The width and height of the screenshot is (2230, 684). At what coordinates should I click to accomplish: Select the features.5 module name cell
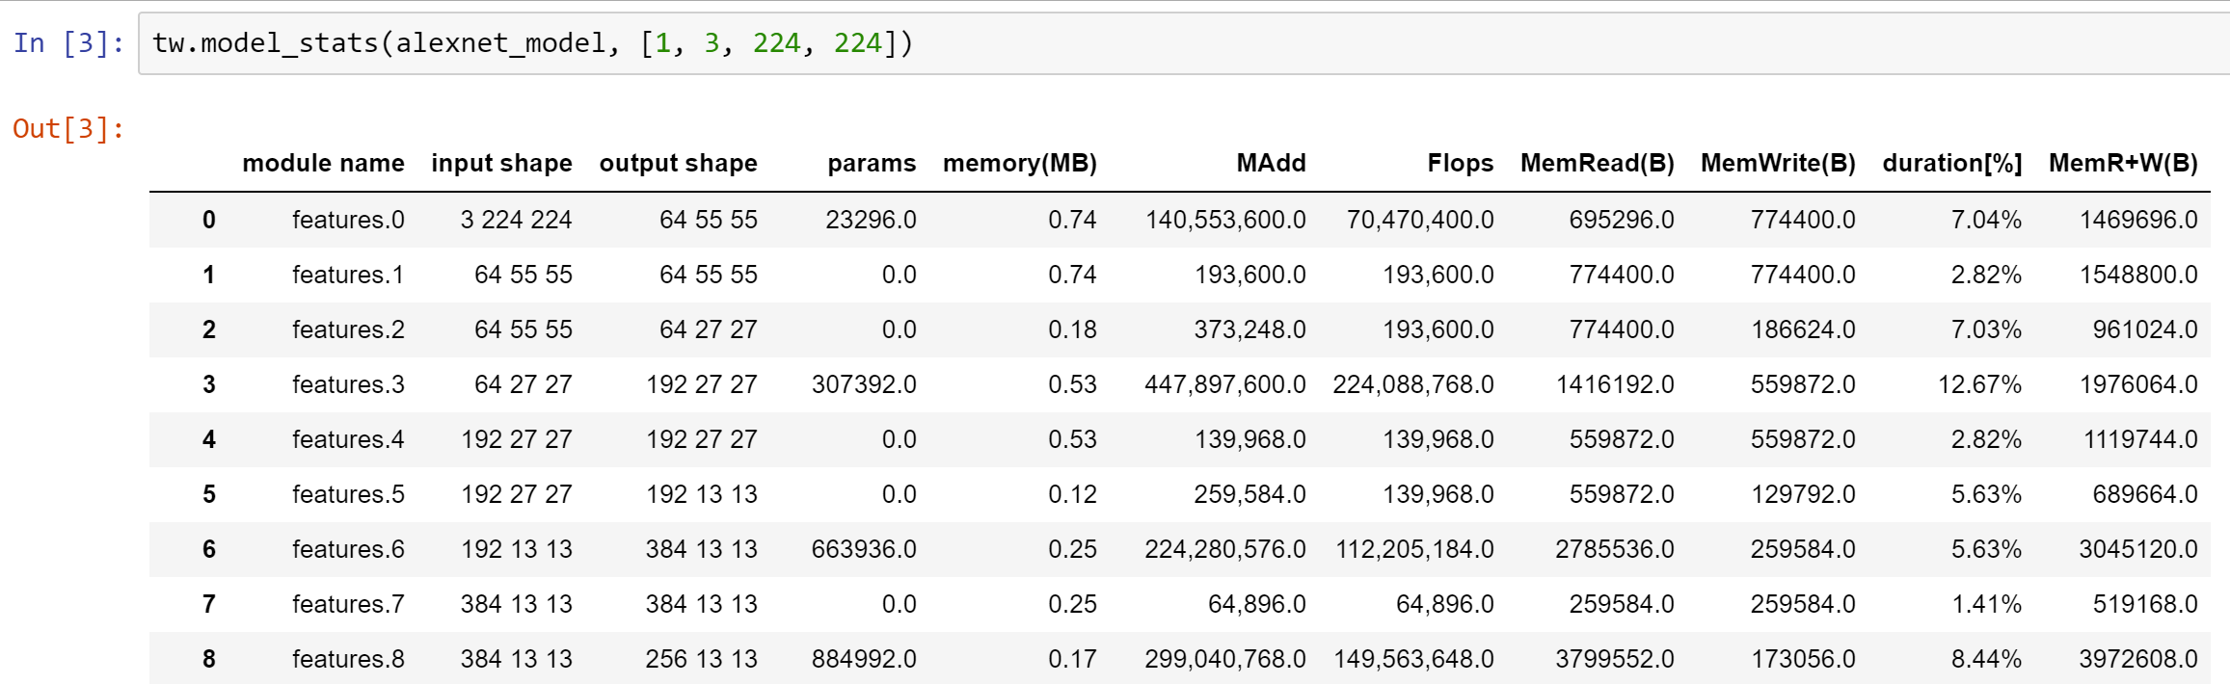(348, 494)
